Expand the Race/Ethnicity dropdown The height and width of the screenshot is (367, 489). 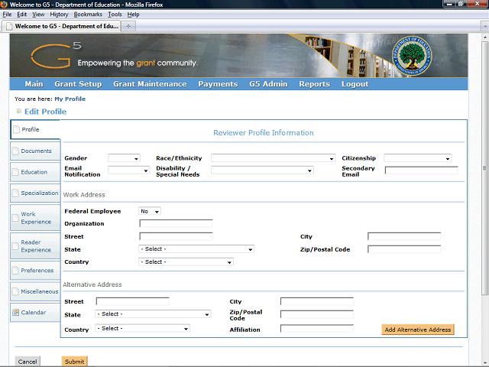[273, 158]
